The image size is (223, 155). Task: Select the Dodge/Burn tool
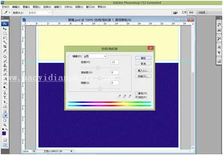[5, 87]
